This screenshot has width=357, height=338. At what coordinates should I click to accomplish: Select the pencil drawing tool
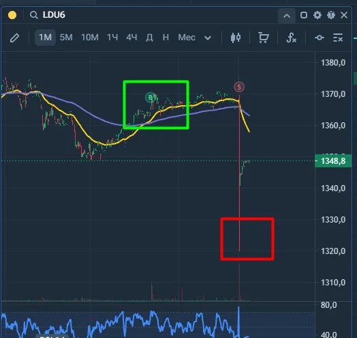(x=14, y=38)
